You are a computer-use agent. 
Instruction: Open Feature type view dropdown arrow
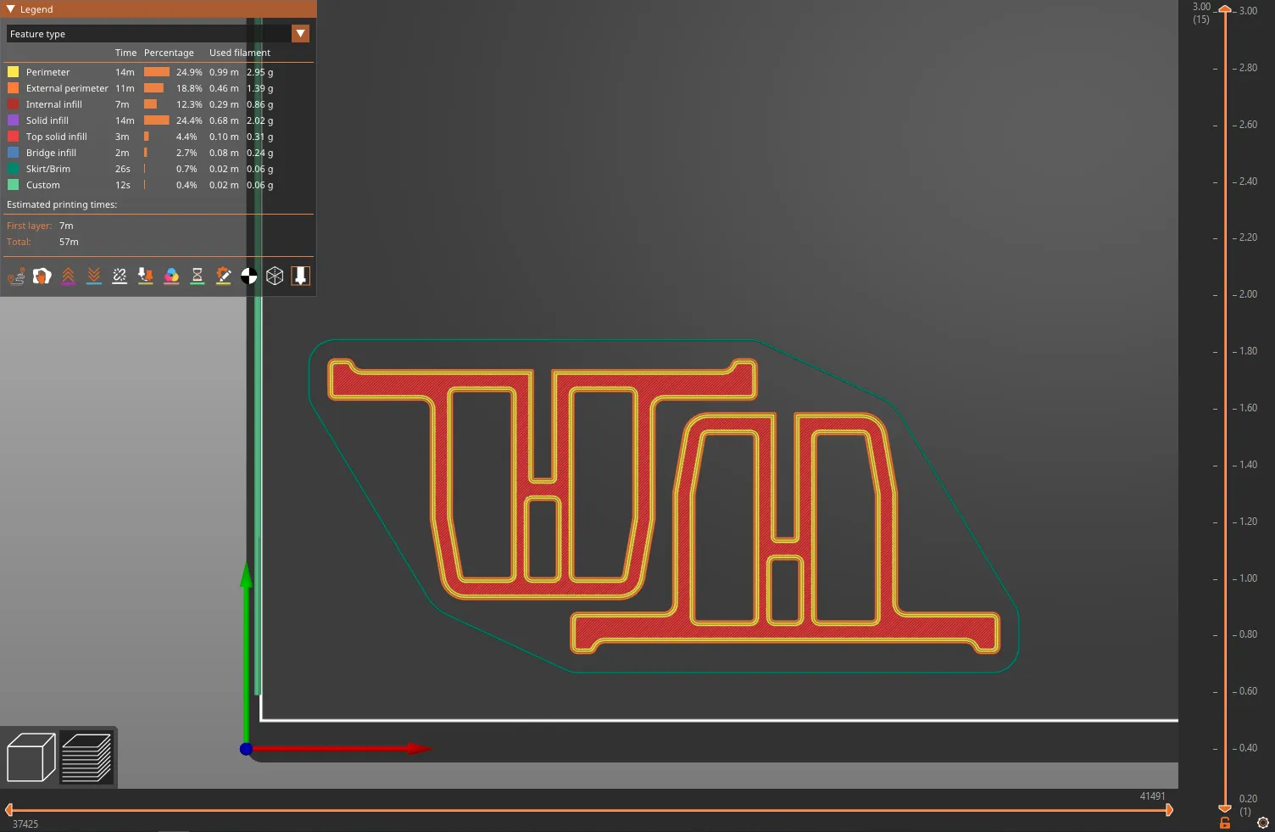click(301, 34)
